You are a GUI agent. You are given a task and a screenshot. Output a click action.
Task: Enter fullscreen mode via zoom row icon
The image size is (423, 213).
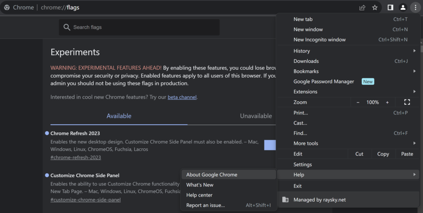click(407, 102)
